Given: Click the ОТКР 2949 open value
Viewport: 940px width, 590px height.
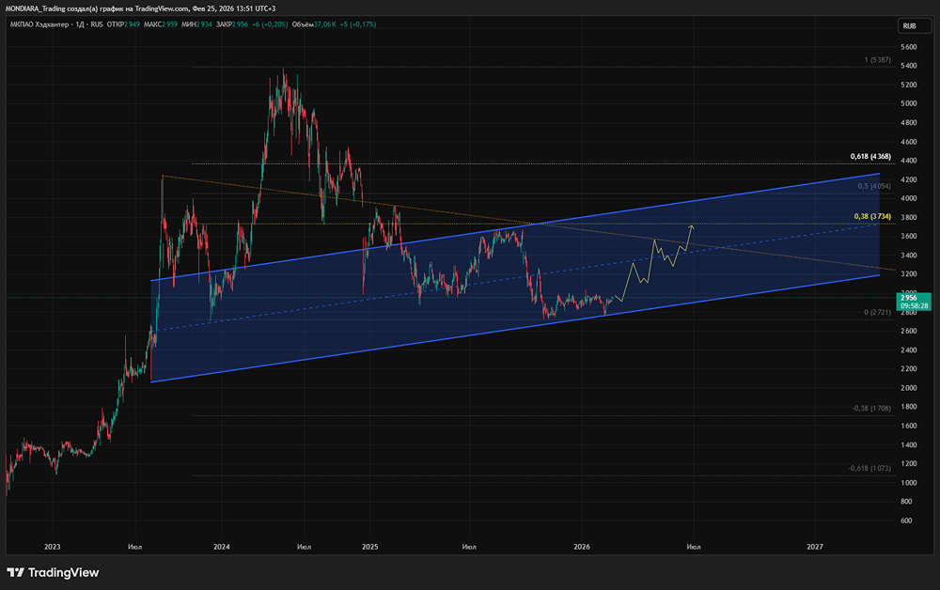Looking at the screenshot, I should (123, 24).
